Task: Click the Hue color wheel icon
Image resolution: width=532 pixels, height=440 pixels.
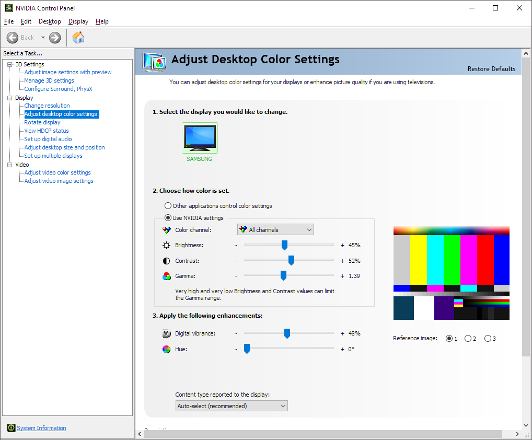Action: [x=166, y=349]
